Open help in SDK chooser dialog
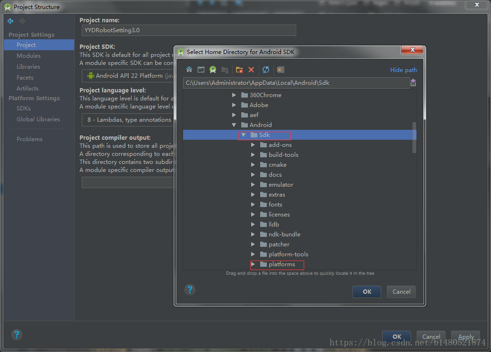491x352 pixels. 190,289
